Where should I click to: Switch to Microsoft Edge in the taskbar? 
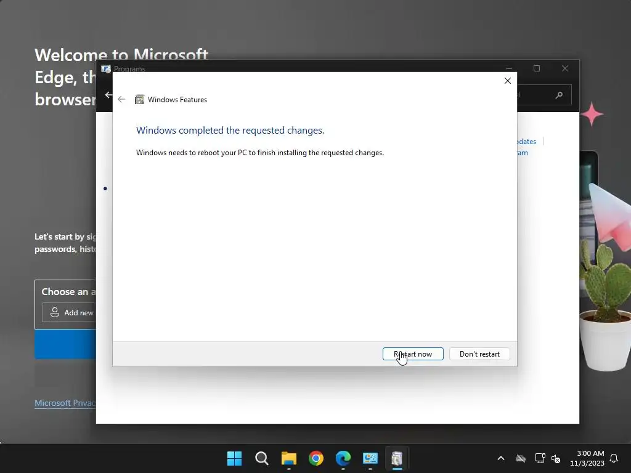pos(343,458)
